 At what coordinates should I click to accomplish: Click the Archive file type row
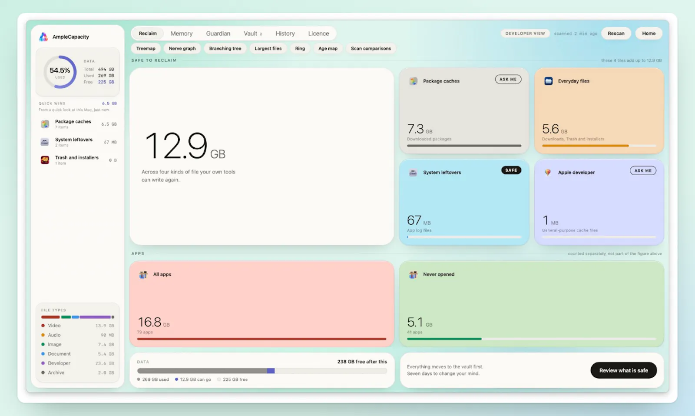pos(77,373)
